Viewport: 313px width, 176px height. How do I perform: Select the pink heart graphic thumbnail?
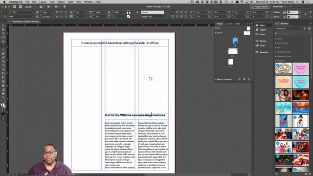[301, 68]
